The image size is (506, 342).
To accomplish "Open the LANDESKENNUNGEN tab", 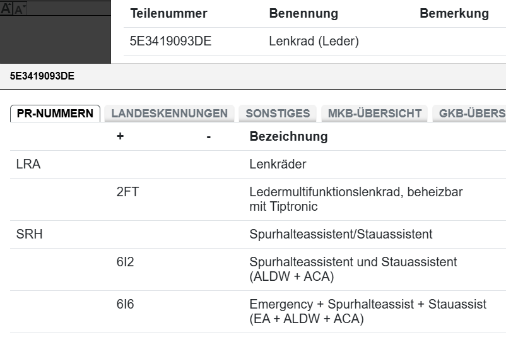I will pyautogui.click(x=169, y=114).
